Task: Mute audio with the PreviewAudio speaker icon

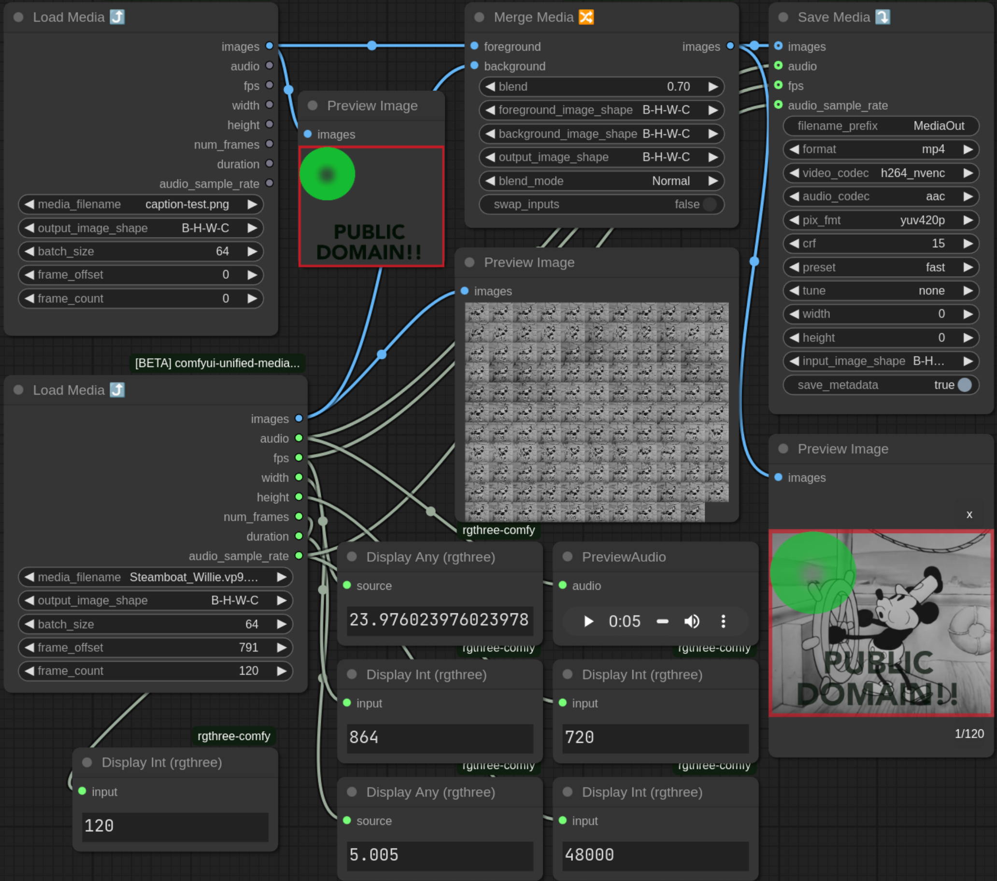Action: click(x=692, y=621)
